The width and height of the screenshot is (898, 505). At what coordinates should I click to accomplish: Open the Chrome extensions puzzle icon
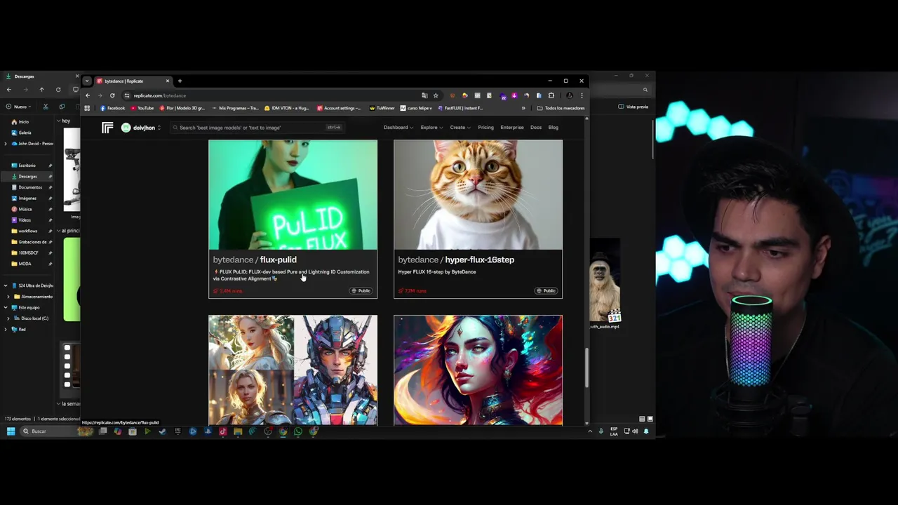(x=551, y=95)
